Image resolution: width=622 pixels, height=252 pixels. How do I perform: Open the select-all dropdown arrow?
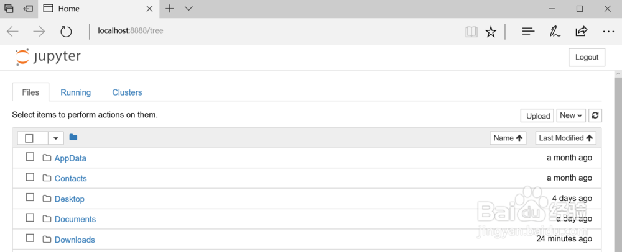(x=56, y=138)
